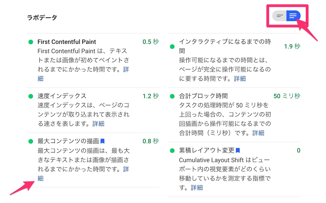
Task: Select the 0.5 秒 value of First Contentful Paint
Action: pos(150,41)
